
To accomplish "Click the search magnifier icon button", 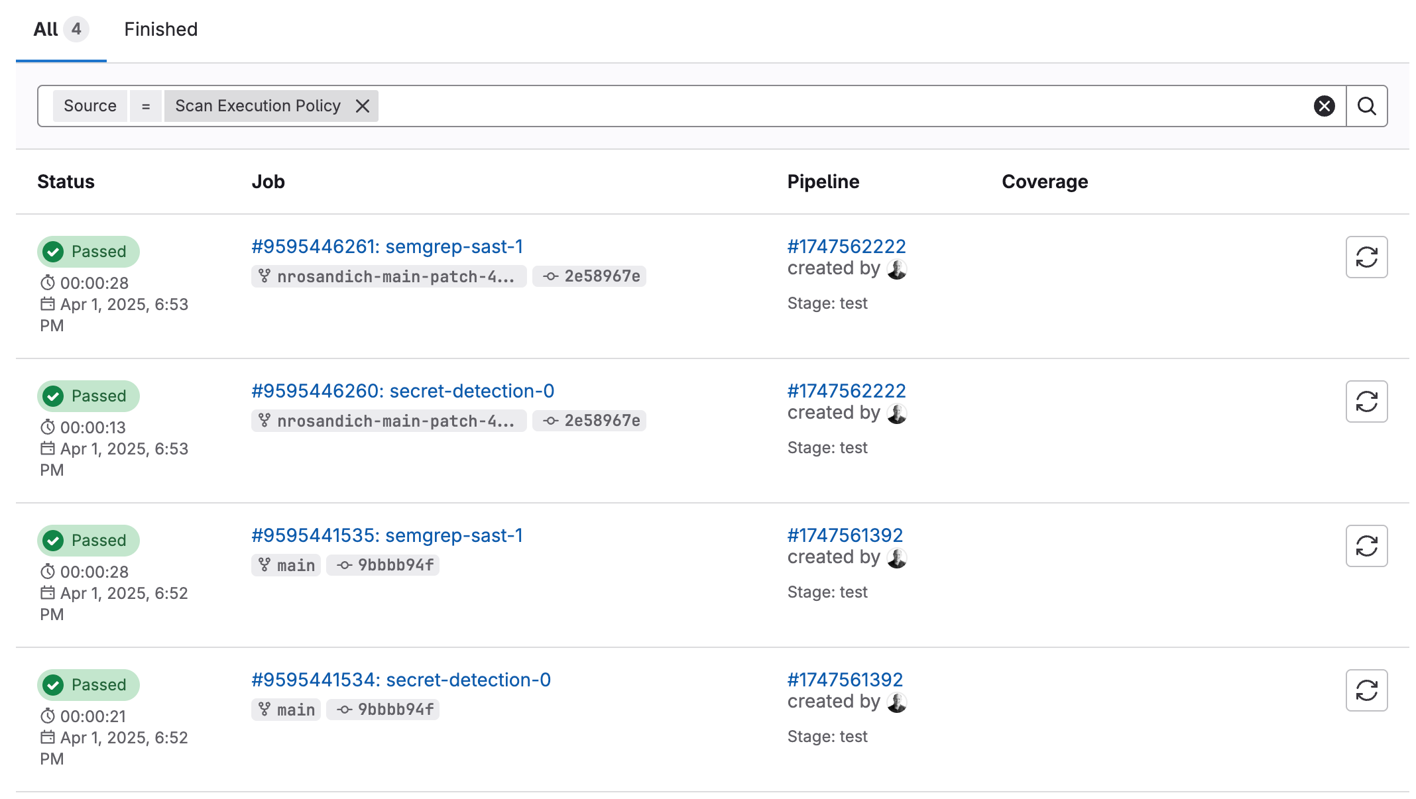I will click(x=1366, y=106).
